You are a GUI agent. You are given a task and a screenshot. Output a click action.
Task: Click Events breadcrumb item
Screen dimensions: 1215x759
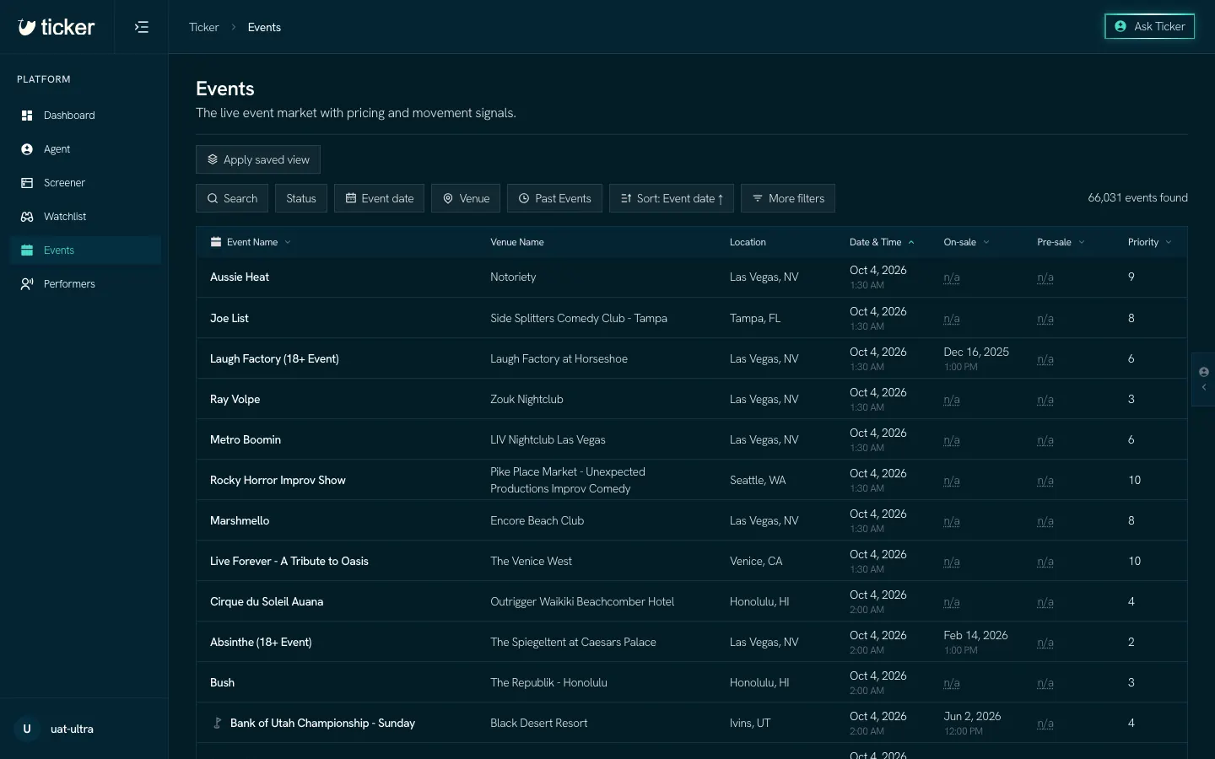(264, 27)
